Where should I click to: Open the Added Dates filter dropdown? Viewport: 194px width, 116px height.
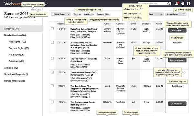pyautogui.click(x=176, y=14)
